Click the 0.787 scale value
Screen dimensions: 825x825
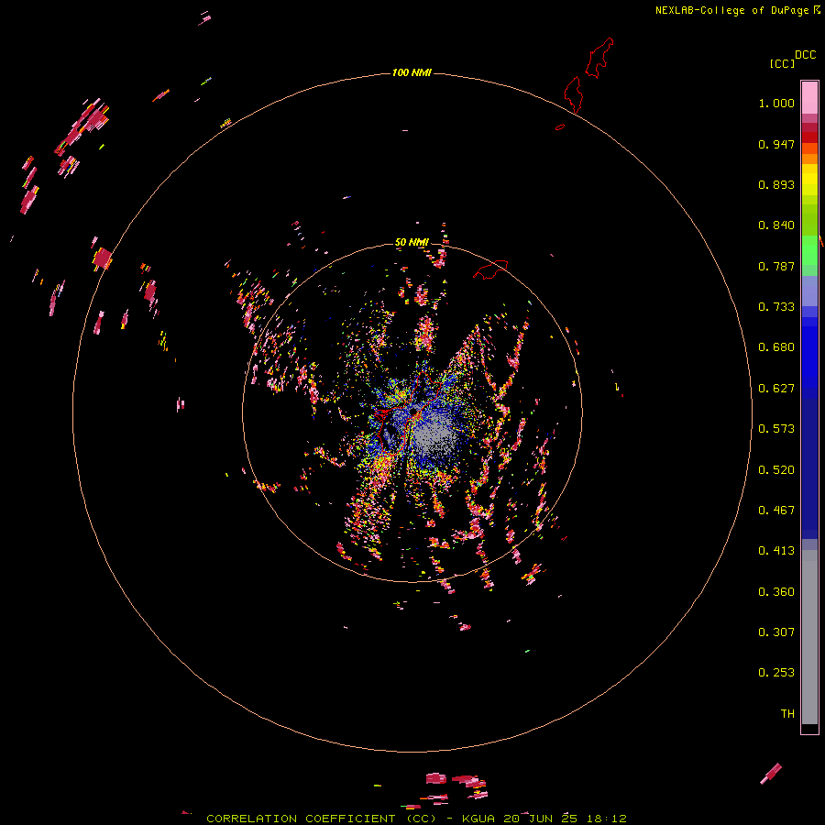coord(776,266)
